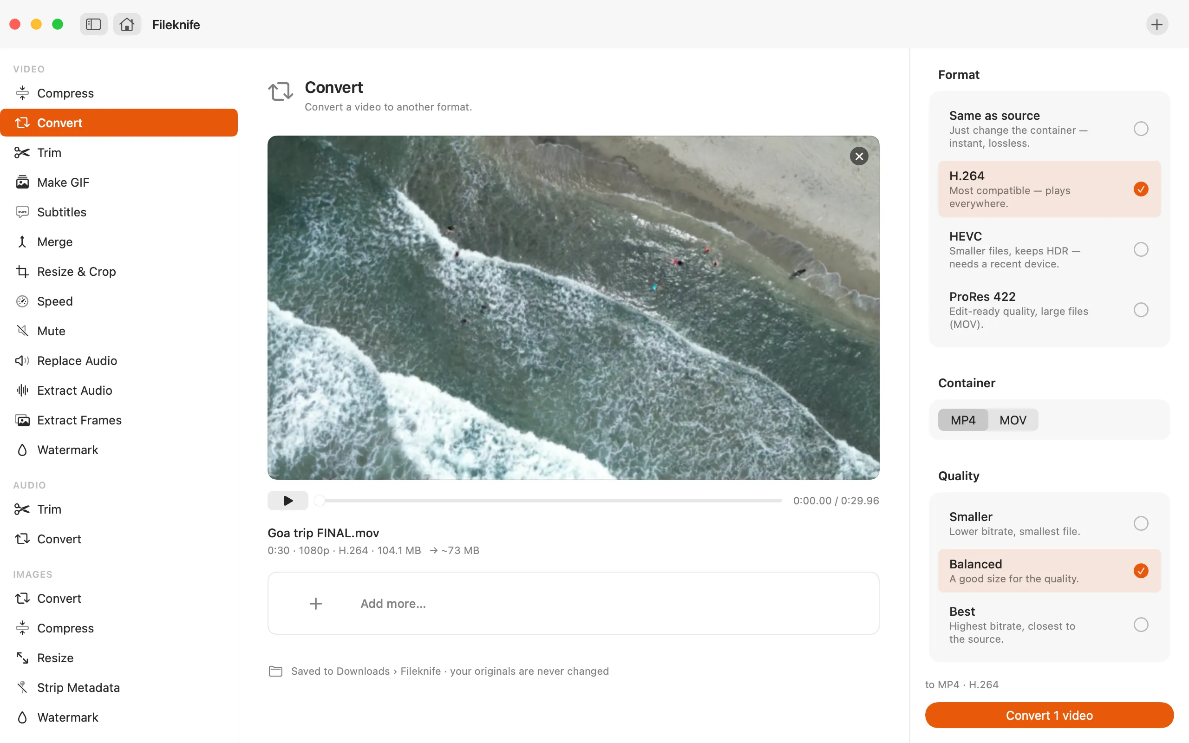Choose the Same as source format
Screen dimensions: 1189x743
(1049, 129)
